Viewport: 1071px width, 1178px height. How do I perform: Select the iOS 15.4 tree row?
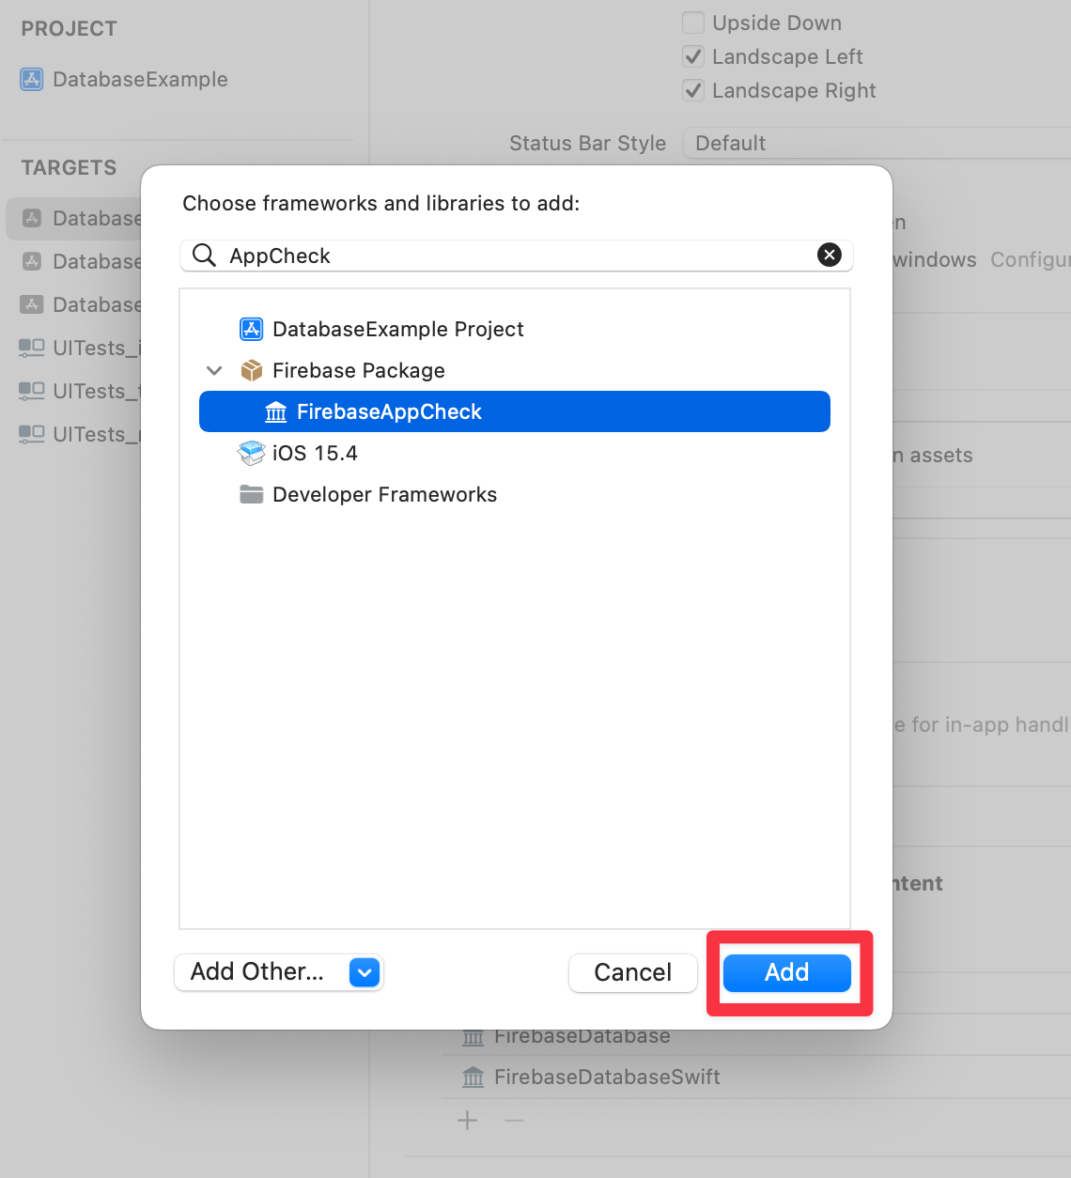(x=315, y=454)
